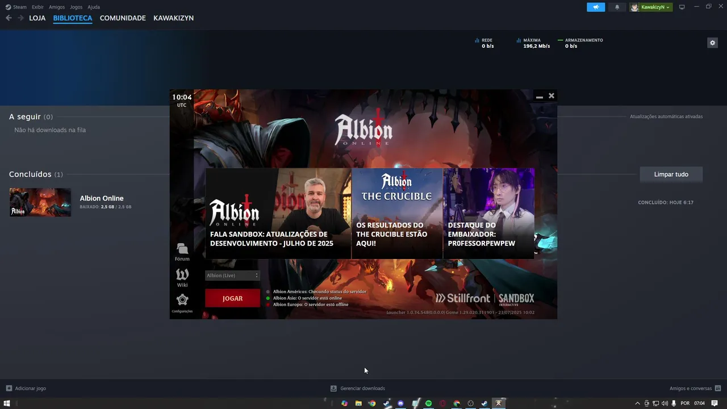Screen dimensions: 727x409
Task: Switch to the BIBLIOTECA tab
Action: [x=73, y=18]
